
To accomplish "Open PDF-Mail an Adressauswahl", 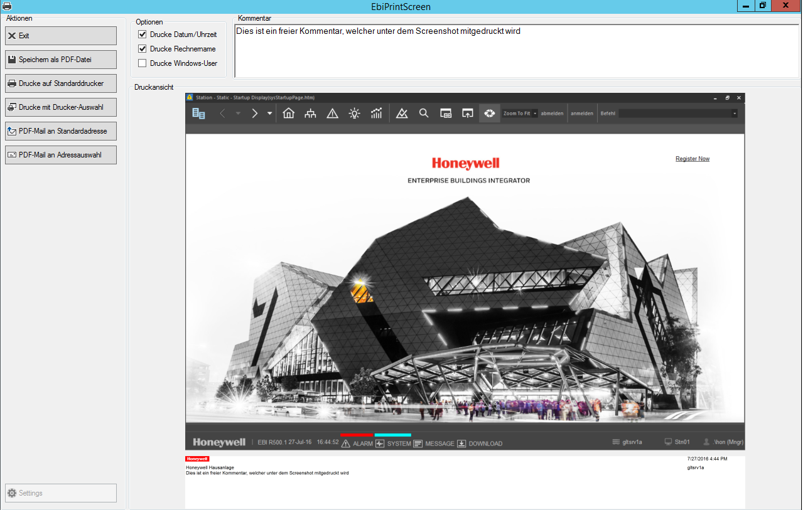I will pyautogui.click(x=61, y=155).
